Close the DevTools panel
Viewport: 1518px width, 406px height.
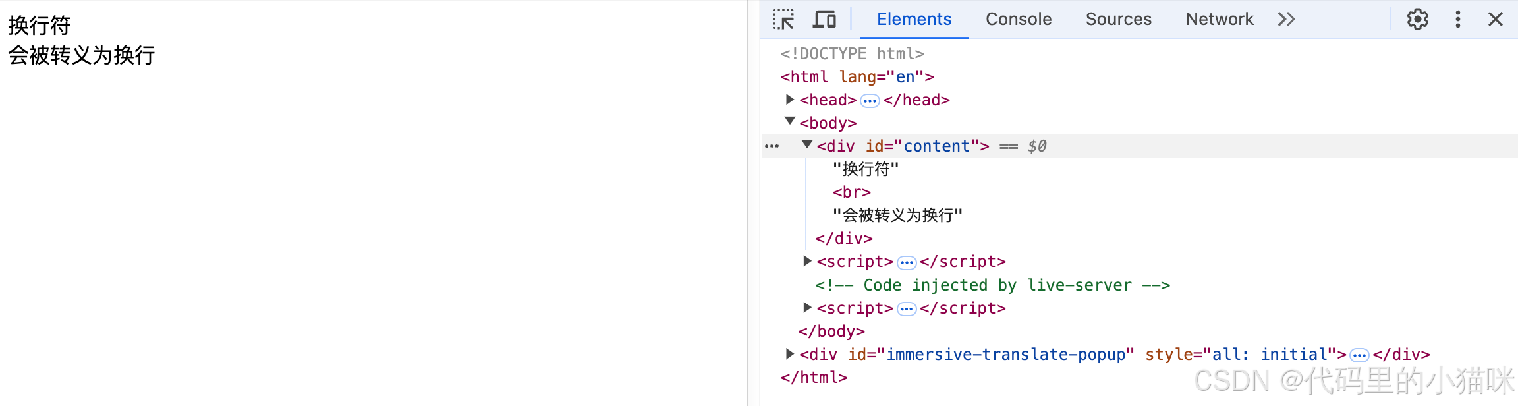[1496, 19]
